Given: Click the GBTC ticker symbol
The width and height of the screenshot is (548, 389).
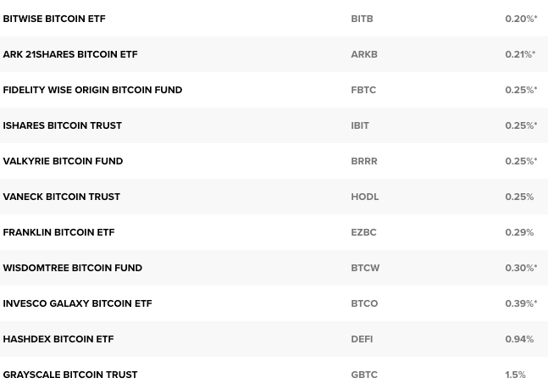Looking at the screenshot, I should 364,375.
